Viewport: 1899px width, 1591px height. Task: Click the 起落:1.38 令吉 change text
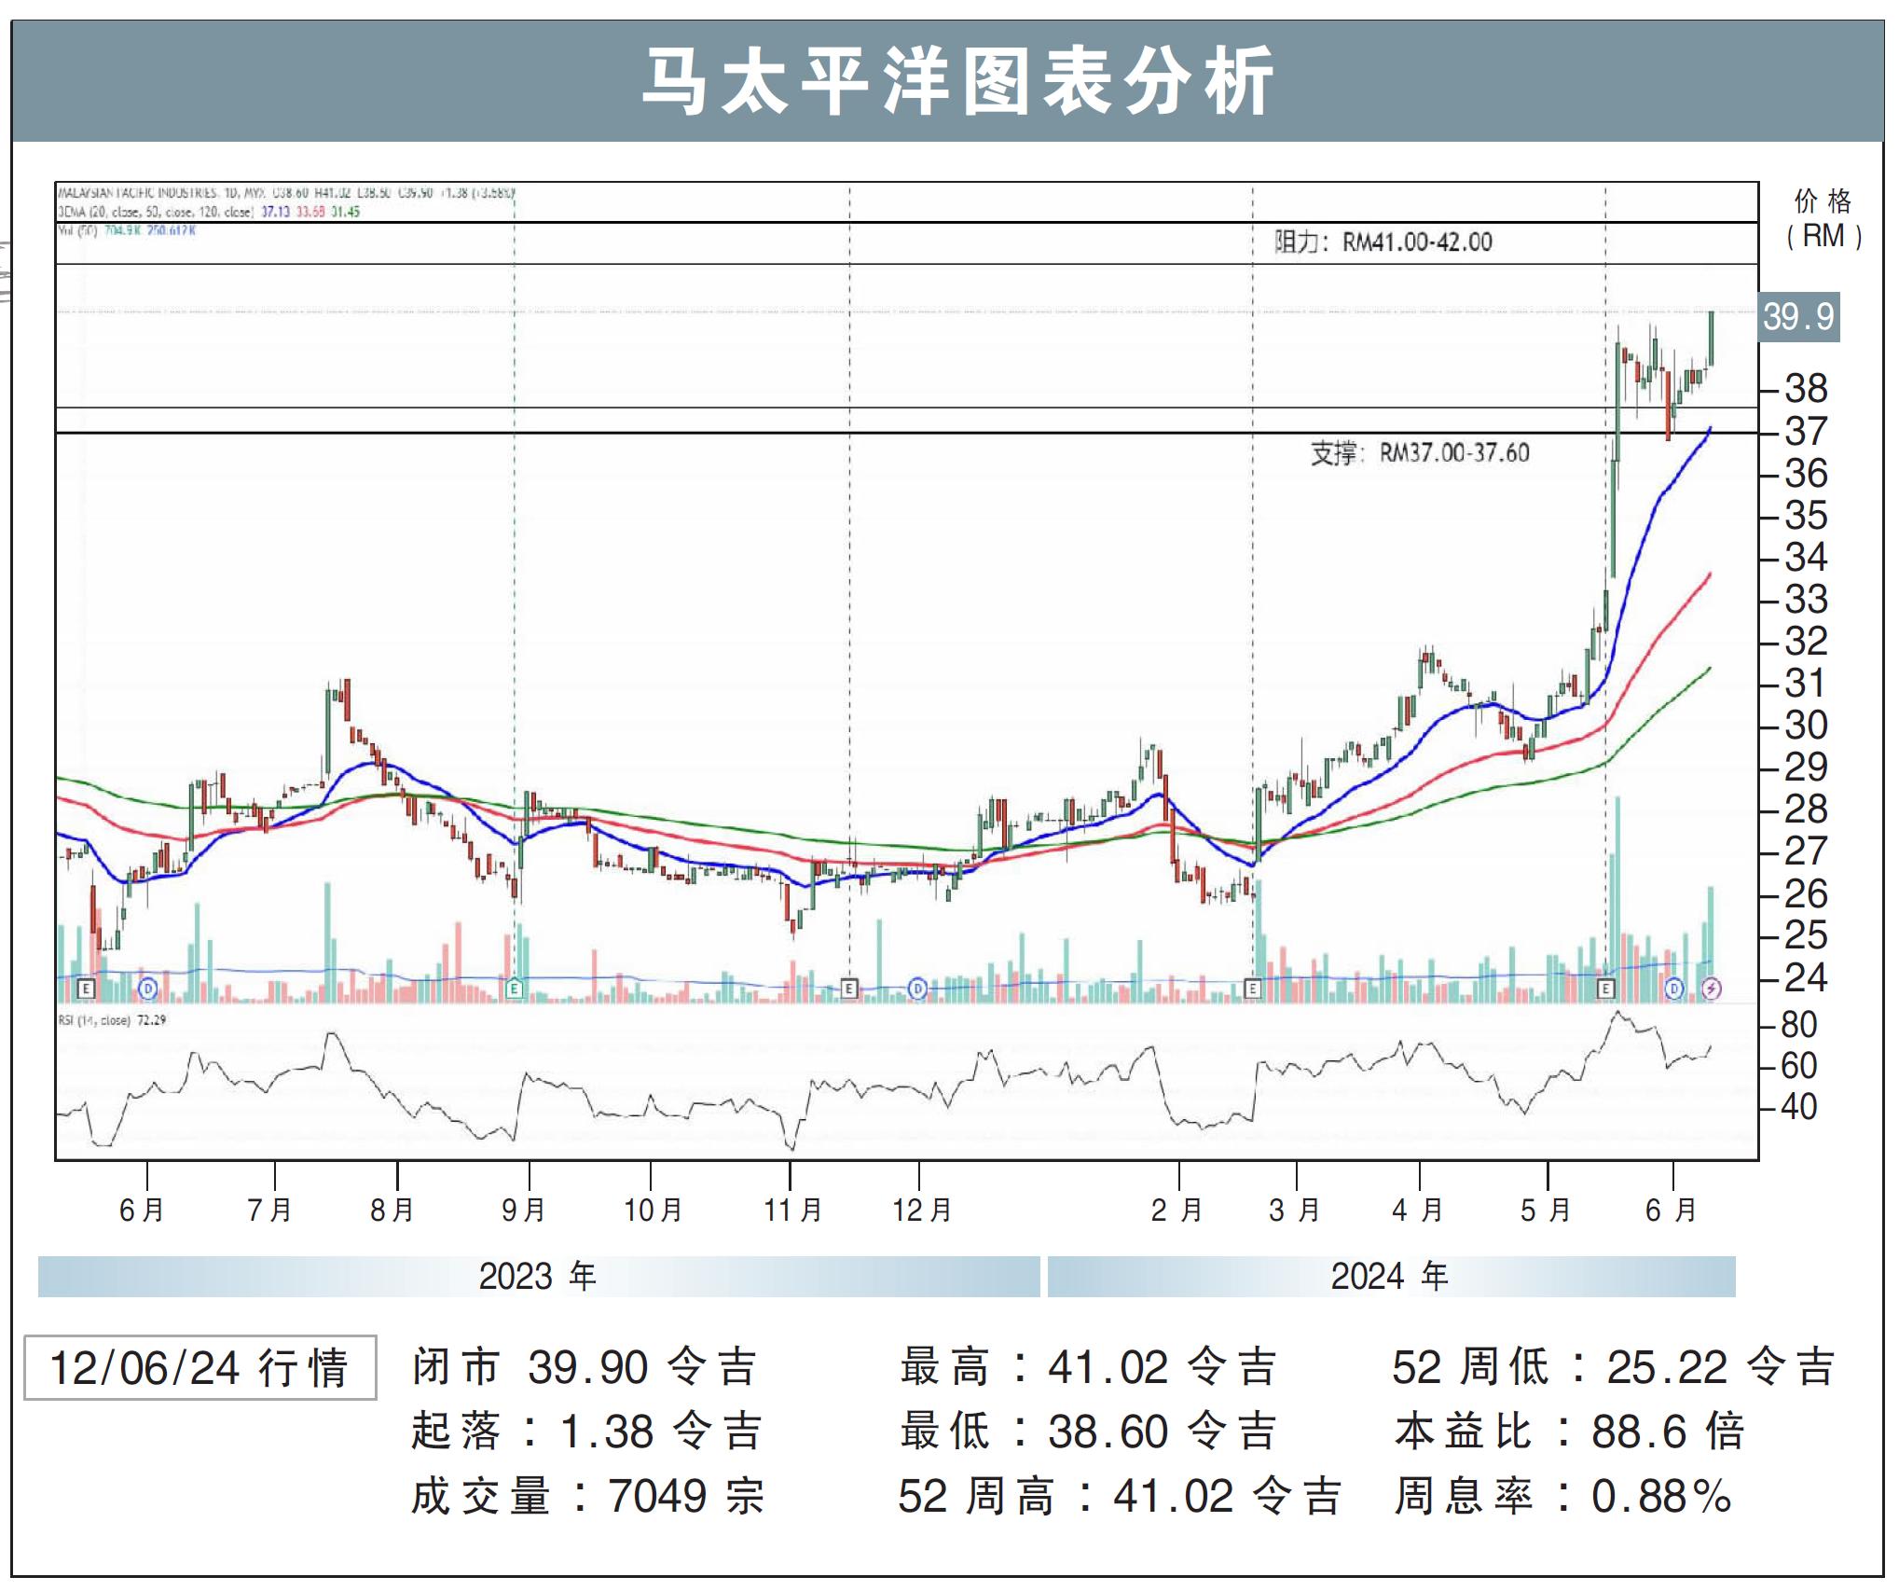pyautogui.click(x=587, y=1432)
